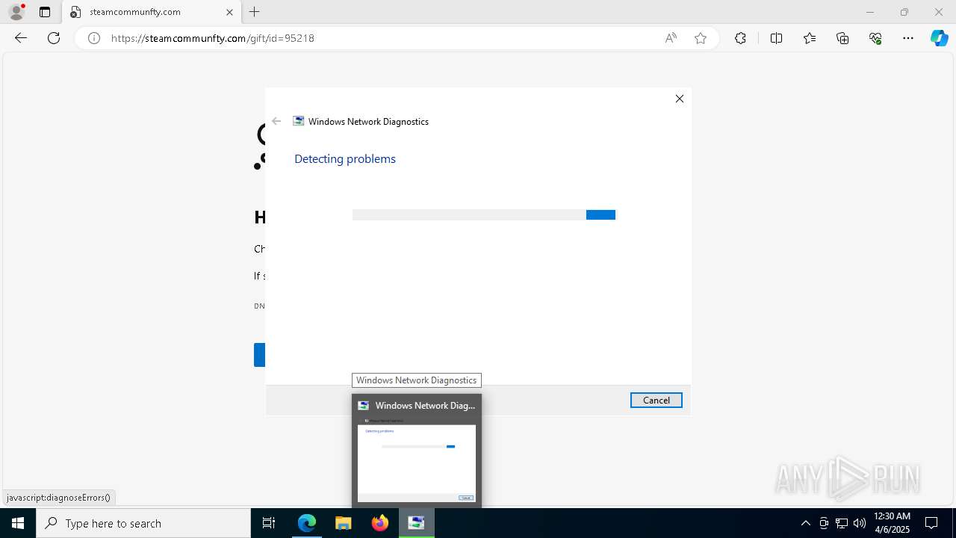Select the steamcommunfty.com browser tab
Screen dimensions: 956x538
point(152,12)
